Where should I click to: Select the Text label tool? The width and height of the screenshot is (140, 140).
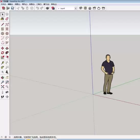(7, 67)
